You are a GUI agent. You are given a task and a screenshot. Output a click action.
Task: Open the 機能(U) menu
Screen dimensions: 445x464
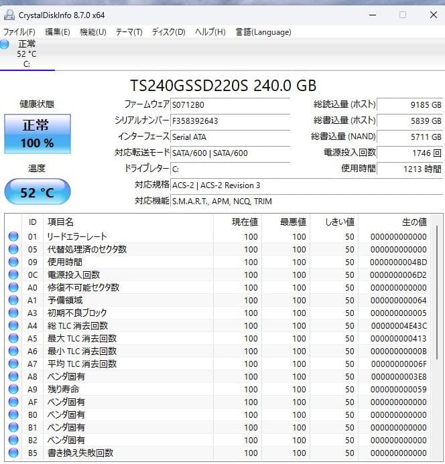coord(93,32)
